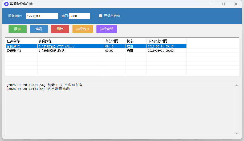Focus the 服务端IP input field
Image resolution: width=244 pixels, height=141 pixels.
pyautogui.click(x=42, y=16)
